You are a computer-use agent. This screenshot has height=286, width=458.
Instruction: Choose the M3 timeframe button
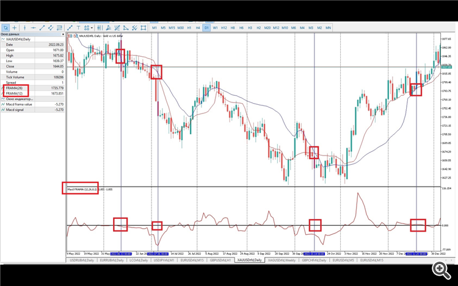pyautogui.click(x=311, y=27)
